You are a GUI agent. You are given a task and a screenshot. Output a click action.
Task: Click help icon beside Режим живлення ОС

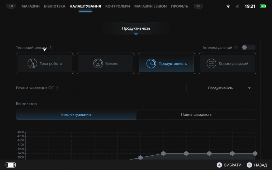point(57,88)
